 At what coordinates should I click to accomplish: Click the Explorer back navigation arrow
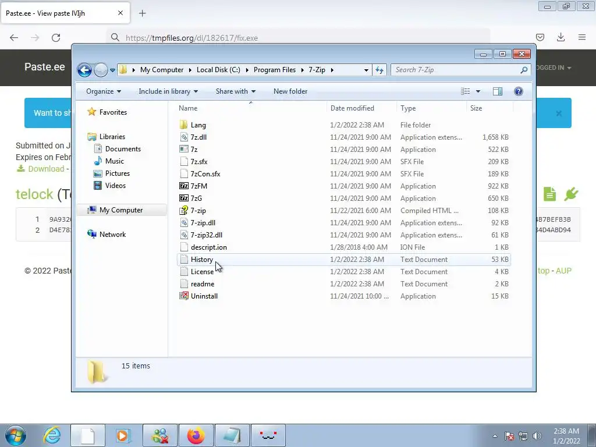(84, 70)
